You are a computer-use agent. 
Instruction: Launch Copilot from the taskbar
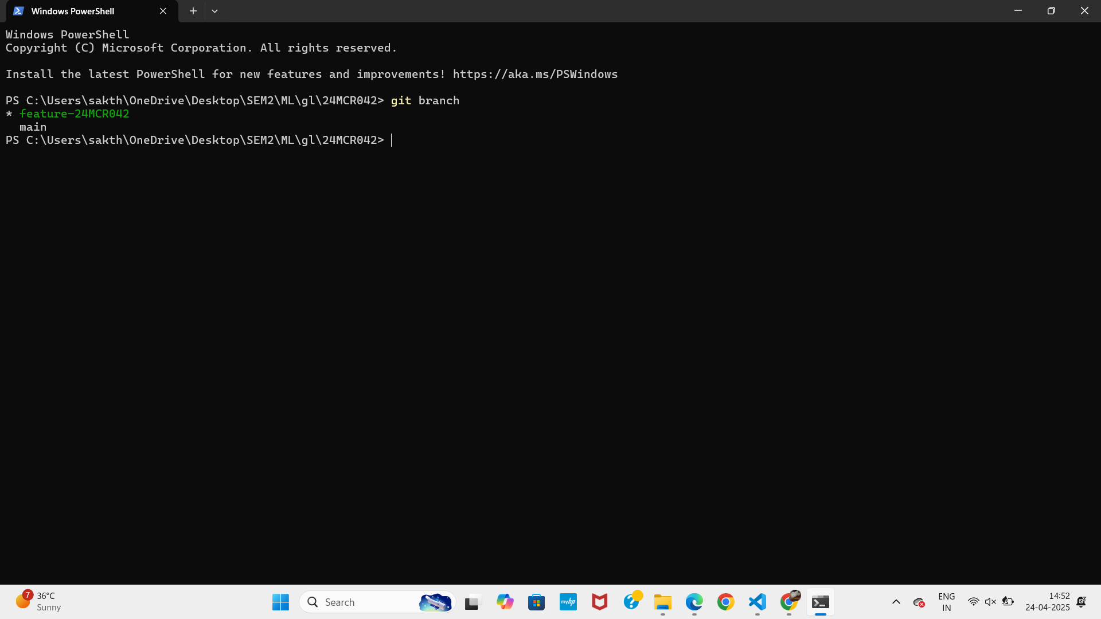[505, 602]
